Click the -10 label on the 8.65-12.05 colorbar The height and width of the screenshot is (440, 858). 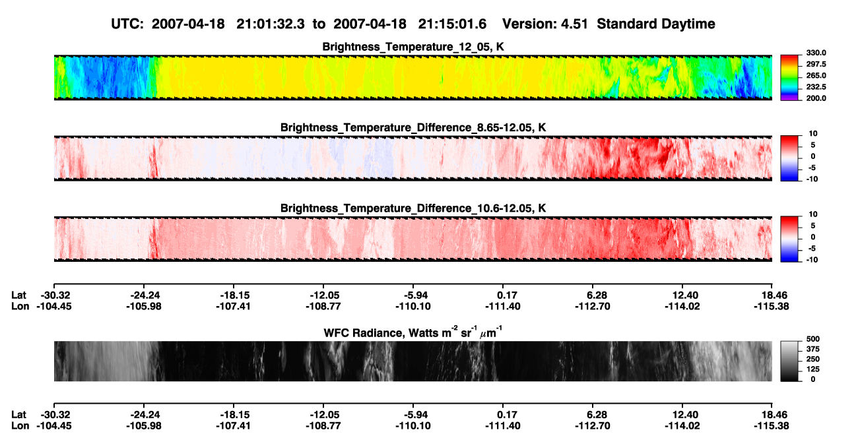click(812, 179)
